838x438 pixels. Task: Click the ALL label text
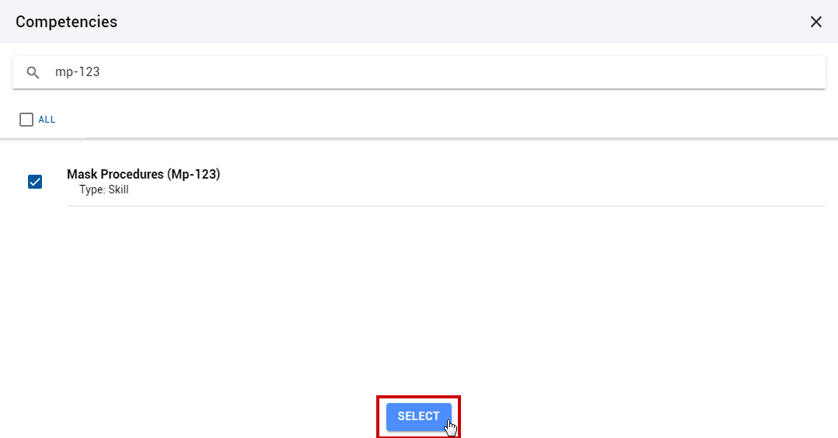point(47,120)
